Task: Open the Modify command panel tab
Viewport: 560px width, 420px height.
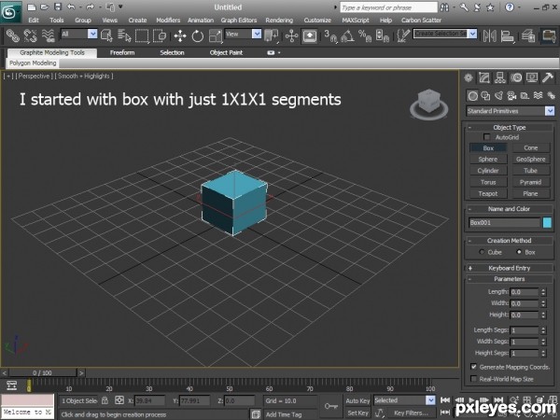Action: (483, 77)
